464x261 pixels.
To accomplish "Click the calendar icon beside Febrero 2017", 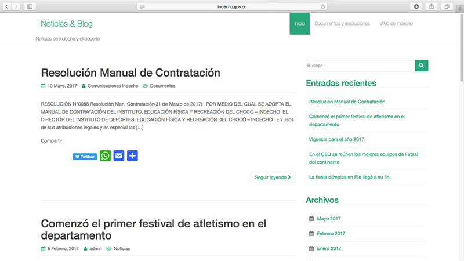I will (311, 233).
